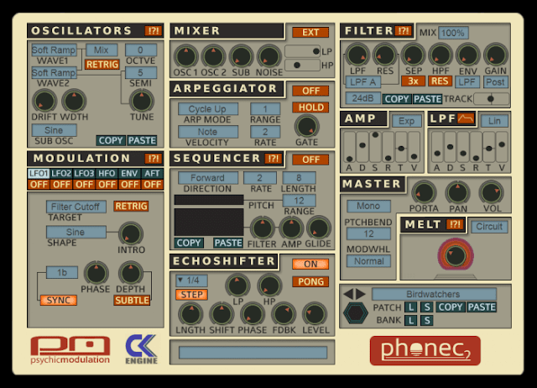The height and width of the screenshot is (388, 537).
Task: Click the Melt circular knob
Action: point(456,255)
